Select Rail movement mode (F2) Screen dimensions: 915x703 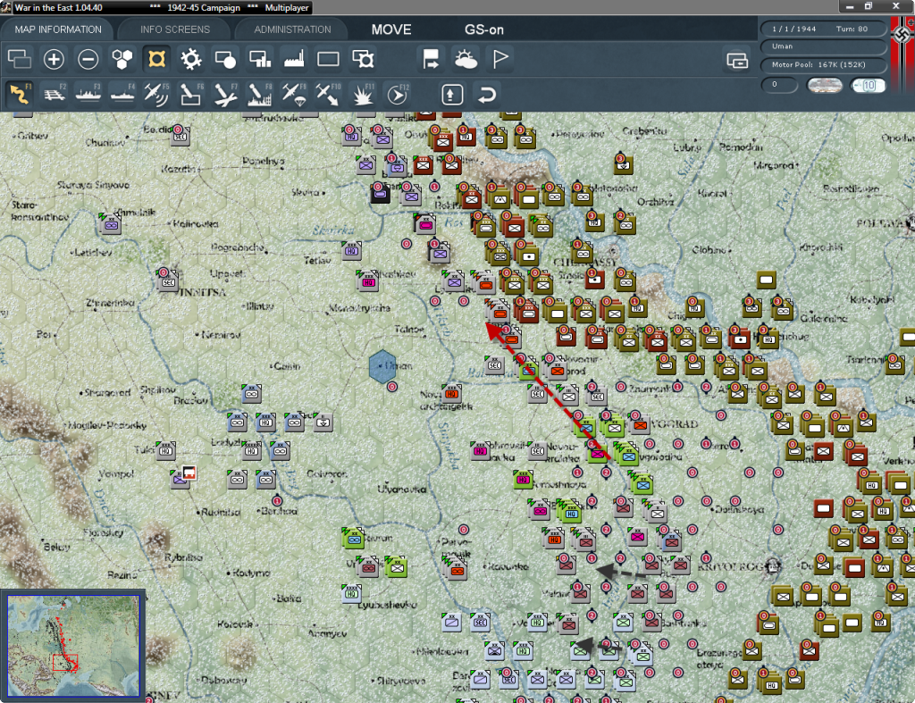pyautogui.click(x=55, y=94)
